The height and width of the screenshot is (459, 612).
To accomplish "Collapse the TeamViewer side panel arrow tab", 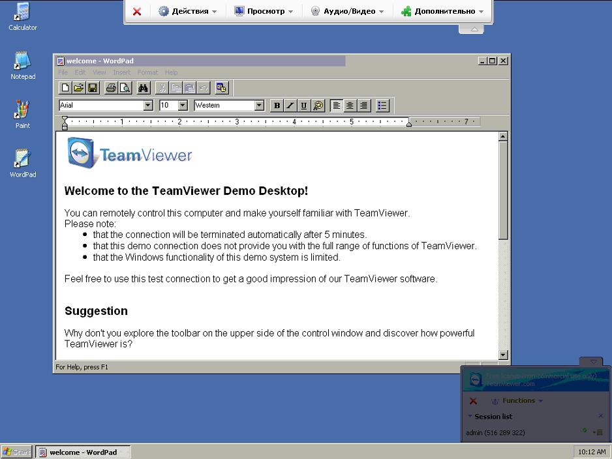I will coord(593,361).
